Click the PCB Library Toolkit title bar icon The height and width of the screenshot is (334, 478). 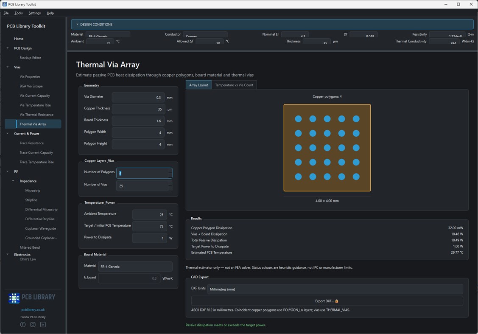[x=5, y=4]
